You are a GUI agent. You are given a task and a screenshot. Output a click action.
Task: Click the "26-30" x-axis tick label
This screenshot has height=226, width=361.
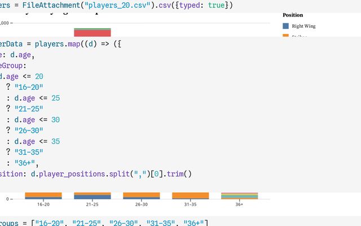pos(142,205)
